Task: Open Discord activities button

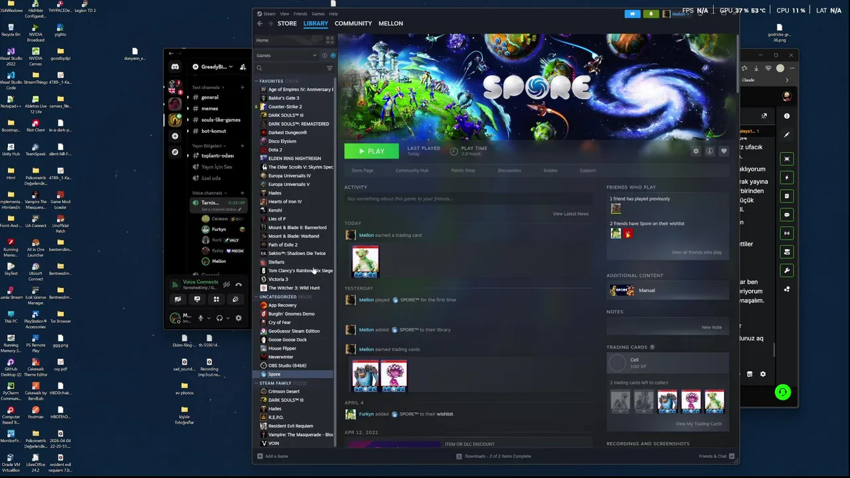Action: [216, 299]
